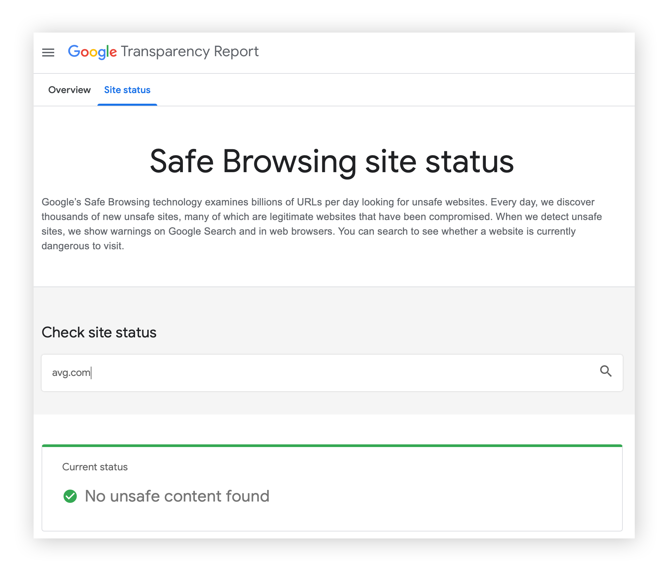This screenshot has width=668, height=571.
Task: Switch to the Overview tab
Action: (x=69, y=90)
